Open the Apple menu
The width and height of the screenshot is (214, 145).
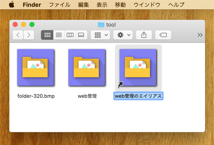point(12,4)
